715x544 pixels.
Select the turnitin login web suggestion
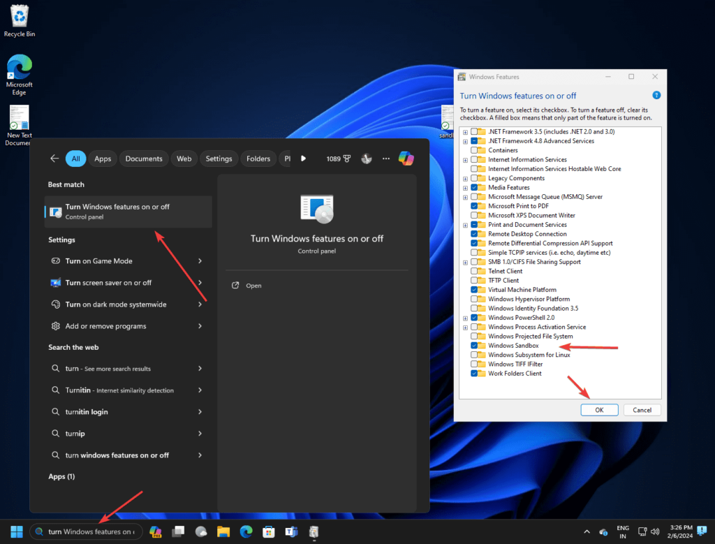click(127, 412)
